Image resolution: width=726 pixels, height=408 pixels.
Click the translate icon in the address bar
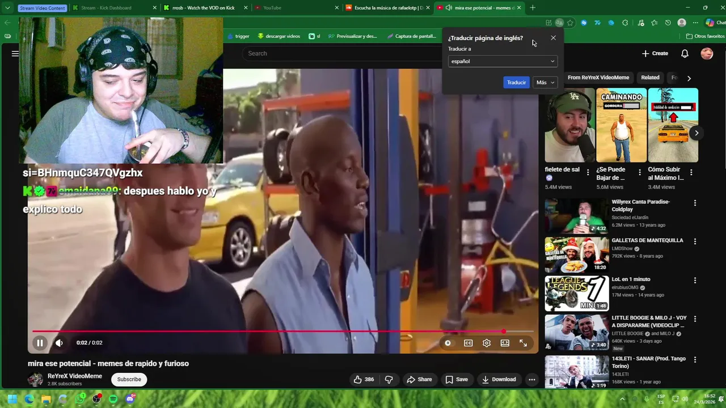[x=559, y=23]
